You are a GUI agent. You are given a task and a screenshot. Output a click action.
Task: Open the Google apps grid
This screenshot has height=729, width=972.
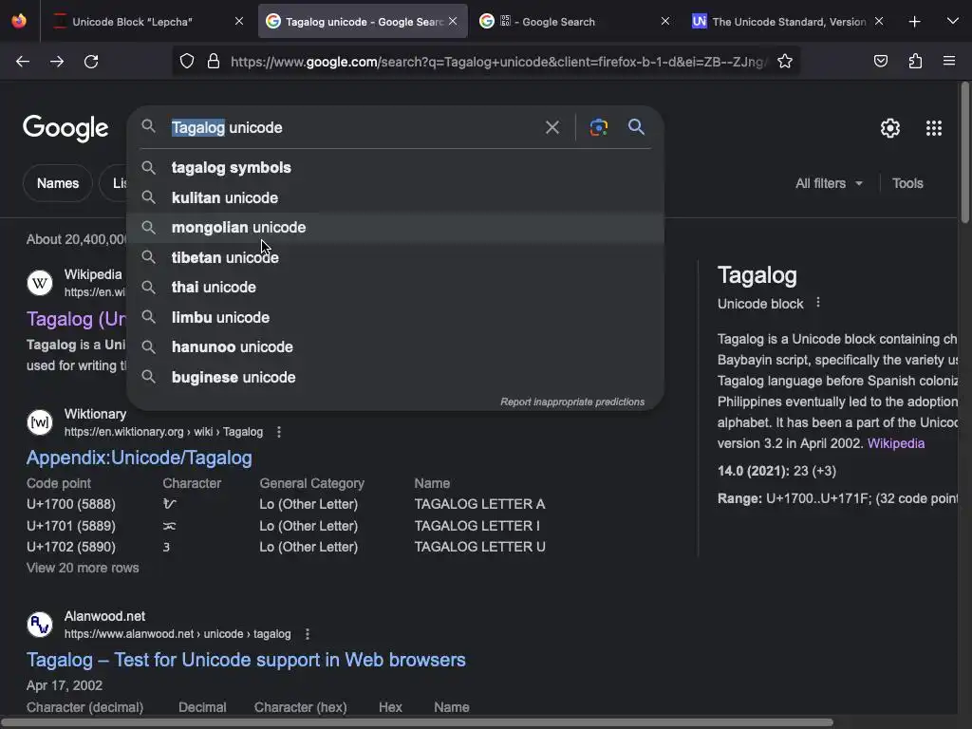[934, 128]
